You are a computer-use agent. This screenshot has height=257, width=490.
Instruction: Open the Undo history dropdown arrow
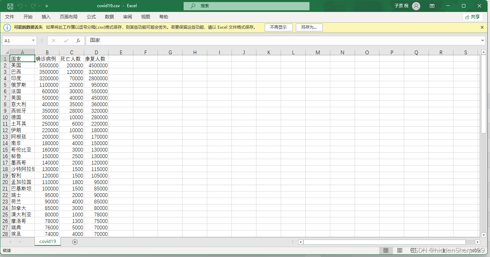[26, 6]
